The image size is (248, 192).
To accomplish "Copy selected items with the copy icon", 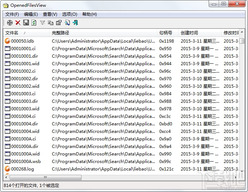I will (50, 23).
